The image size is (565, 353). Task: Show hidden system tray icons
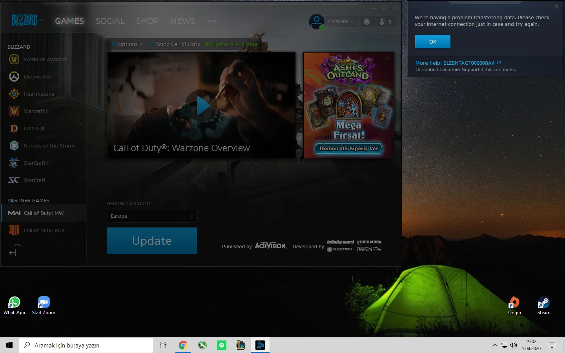(494, 345)
